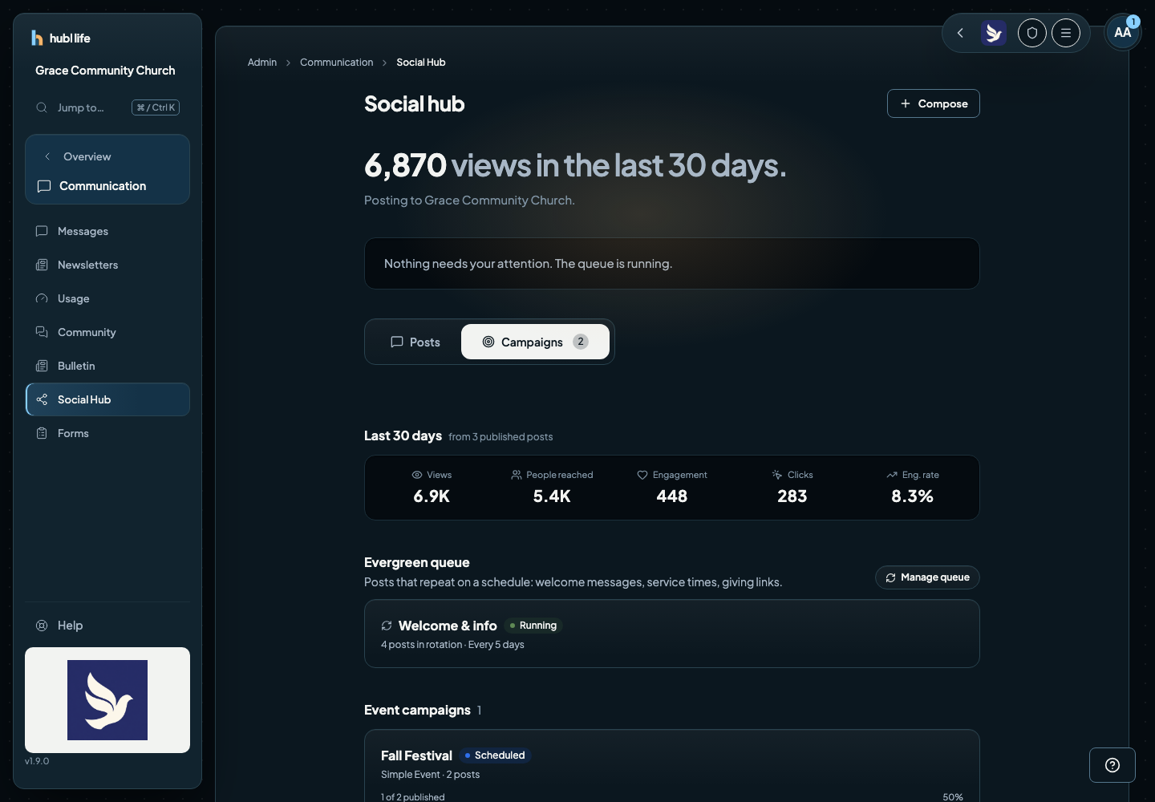Click the Social Hub share icon
This screenshot has height=802, width=1155.
click(x=42, y=399)
